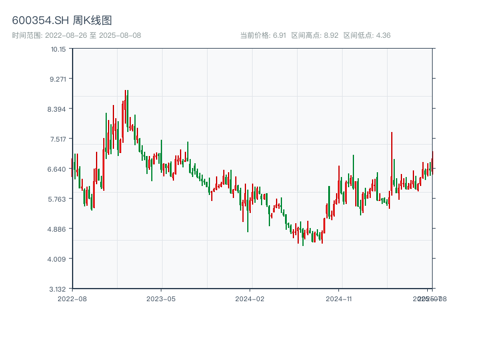
Task: Click the chart title 600354.SH 周K线图
Action: (62, 20)
